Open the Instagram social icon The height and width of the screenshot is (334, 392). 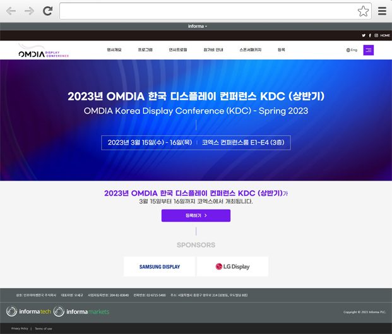click(376, 35)
